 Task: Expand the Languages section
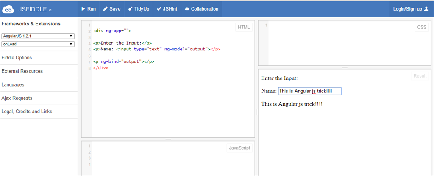[x=13, y=84]
